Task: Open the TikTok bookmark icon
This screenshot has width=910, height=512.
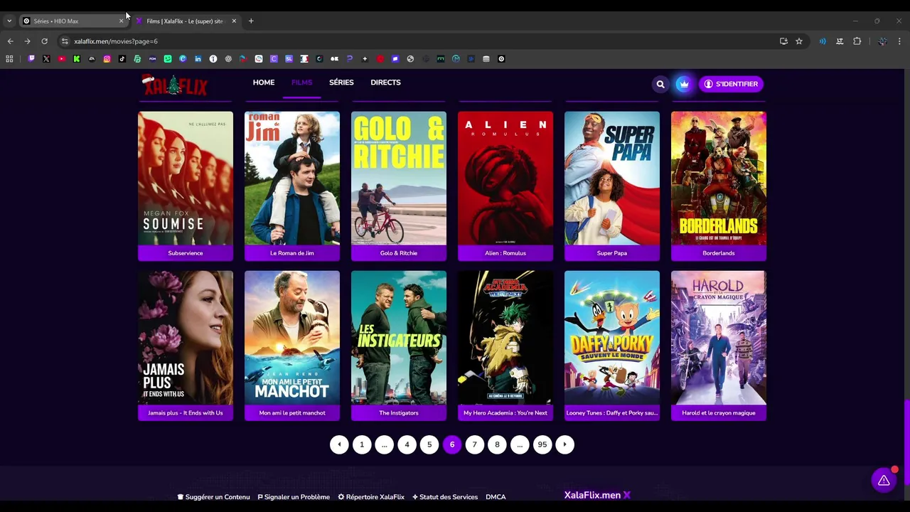Action: (x=122, y=59)
